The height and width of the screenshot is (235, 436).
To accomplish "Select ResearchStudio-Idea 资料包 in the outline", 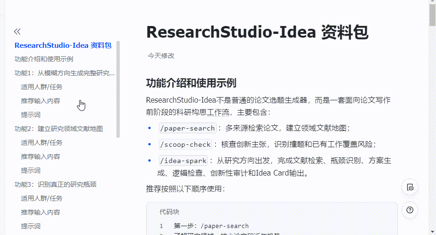I will 63,46.
